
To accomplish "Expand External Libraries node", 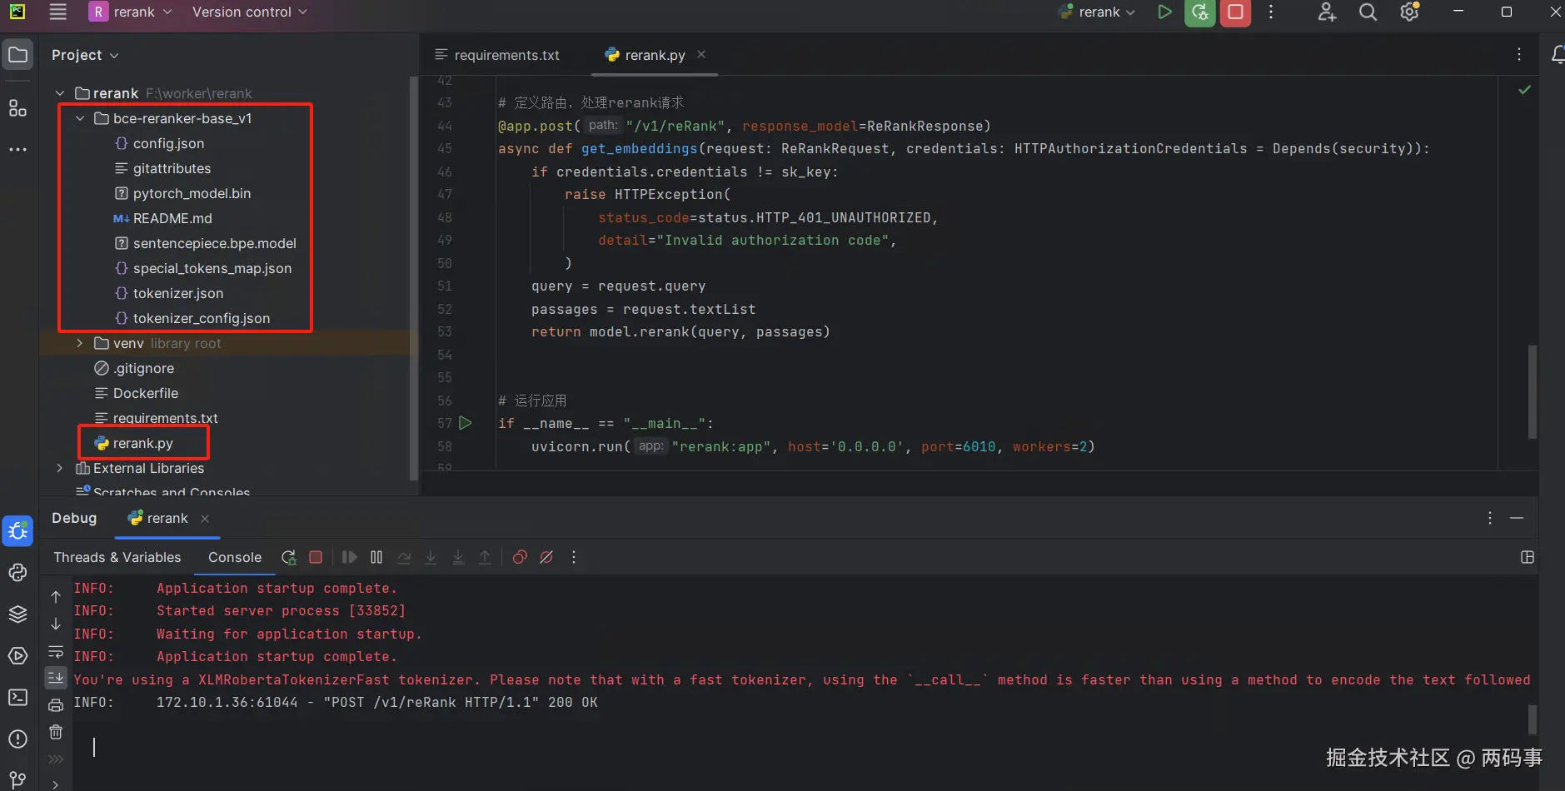I will (60, 468).
